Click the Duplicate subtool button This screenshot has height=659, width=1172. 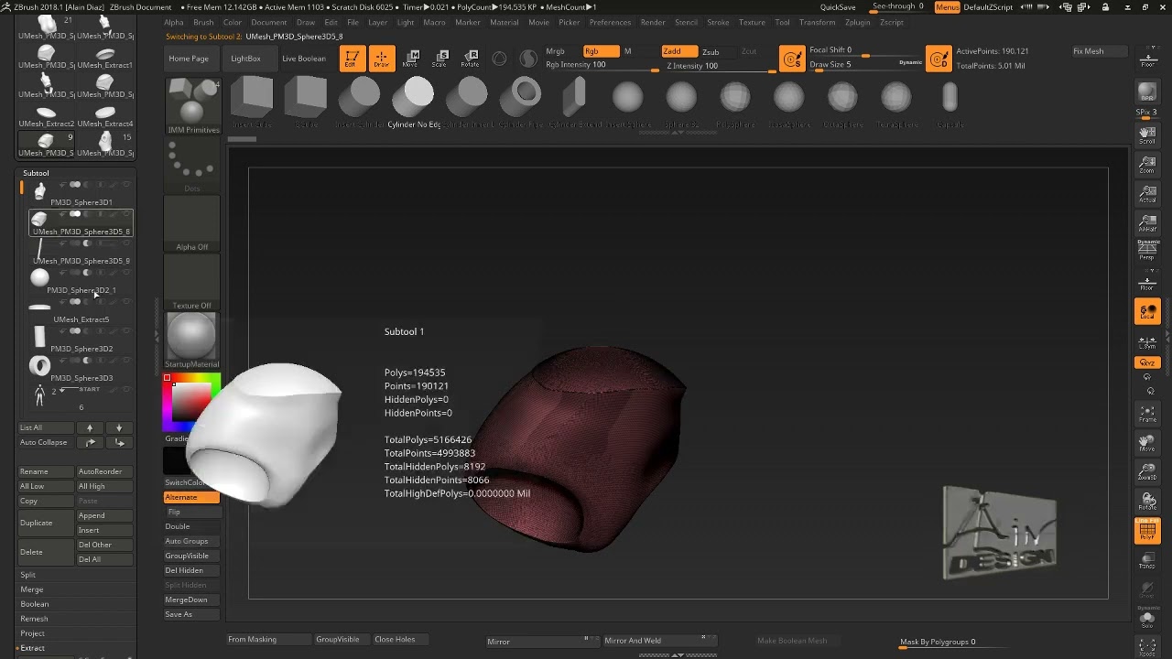tap(46, 523)
